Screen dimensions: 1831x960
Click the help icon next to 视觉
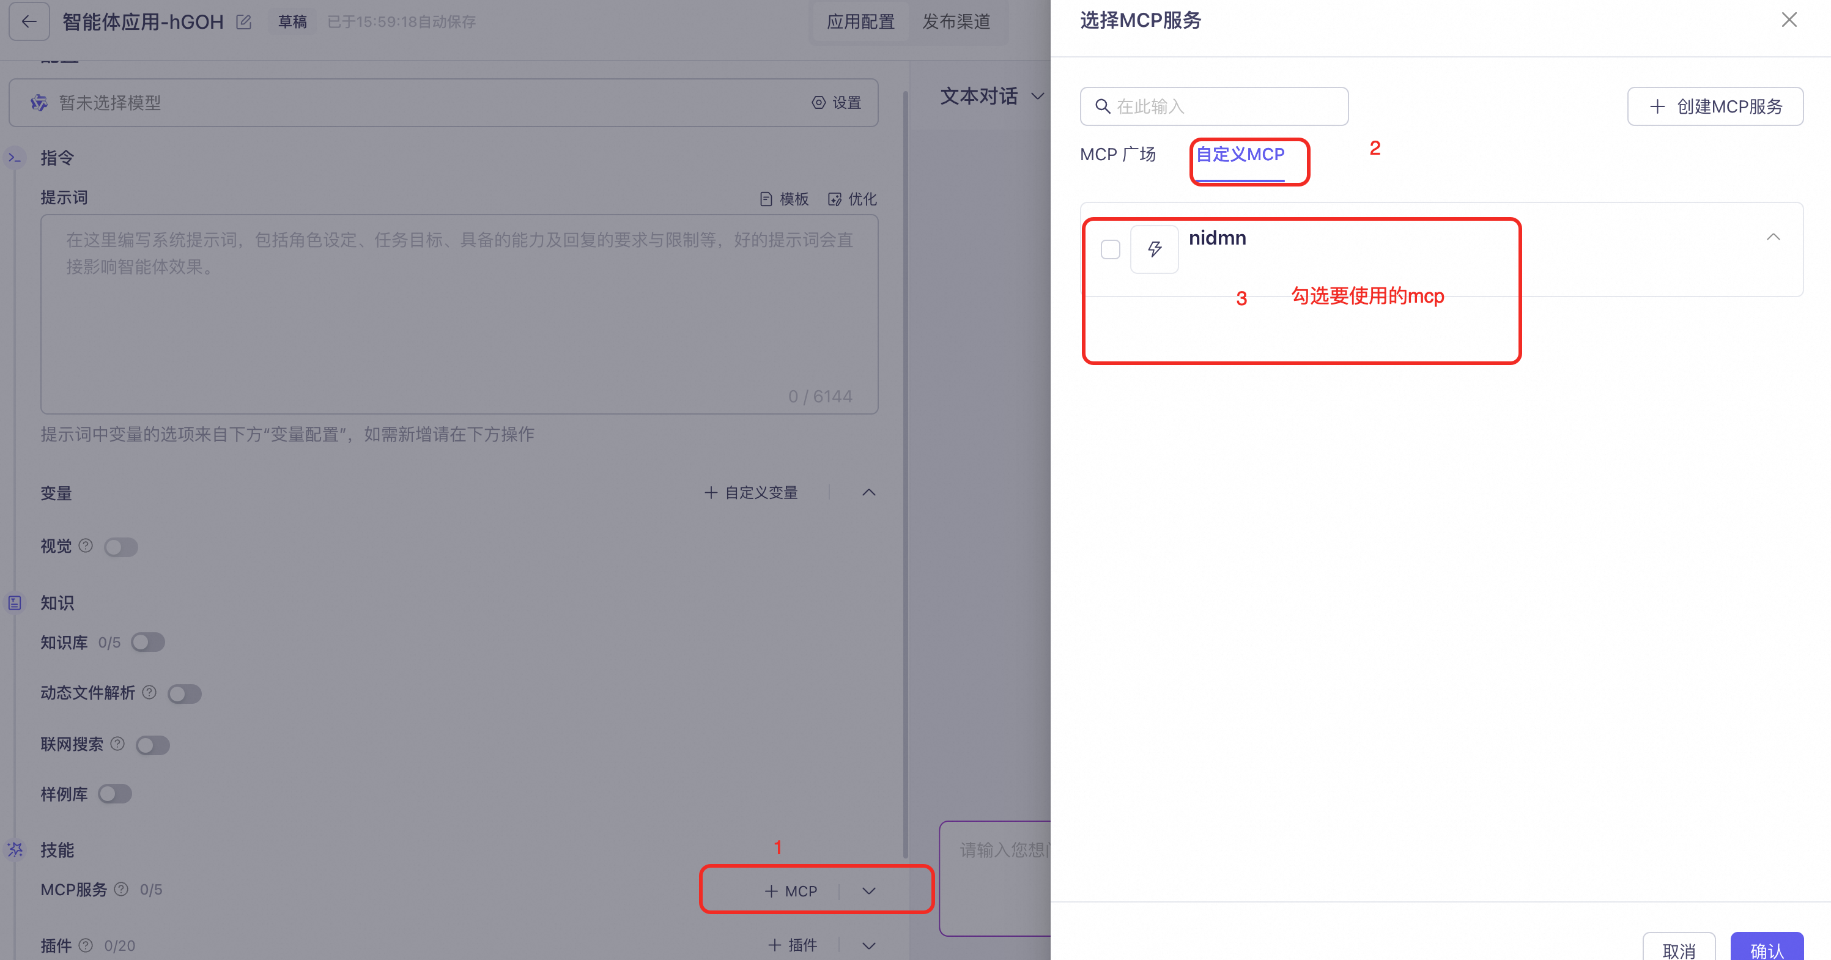click(85, 545)
